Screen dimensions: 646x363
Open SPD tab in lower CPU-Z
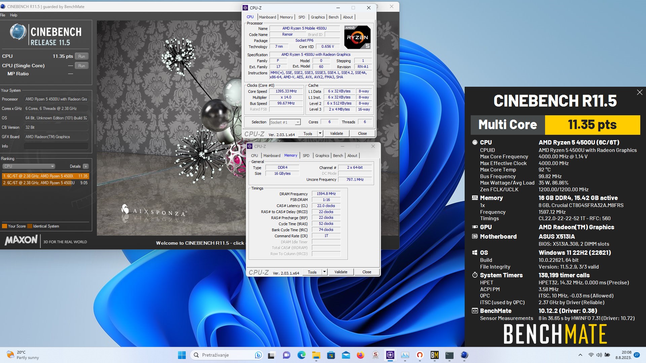pyautogui.click(x=306, y=156)
